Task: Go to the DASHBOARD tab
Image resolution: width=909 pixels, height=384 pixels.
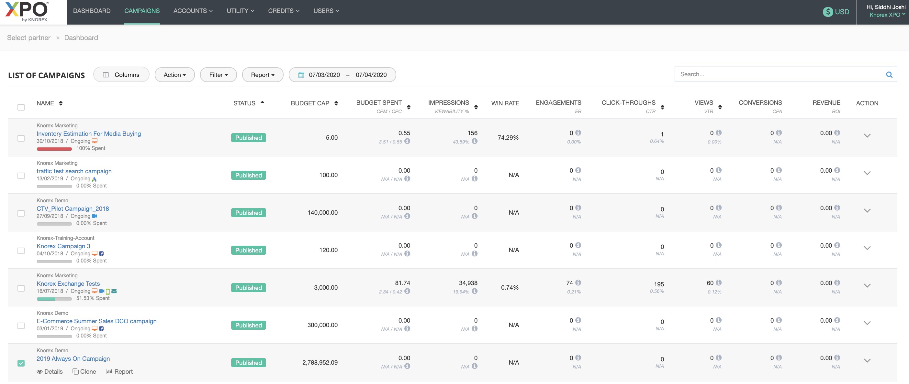Action: pos(92,11)
